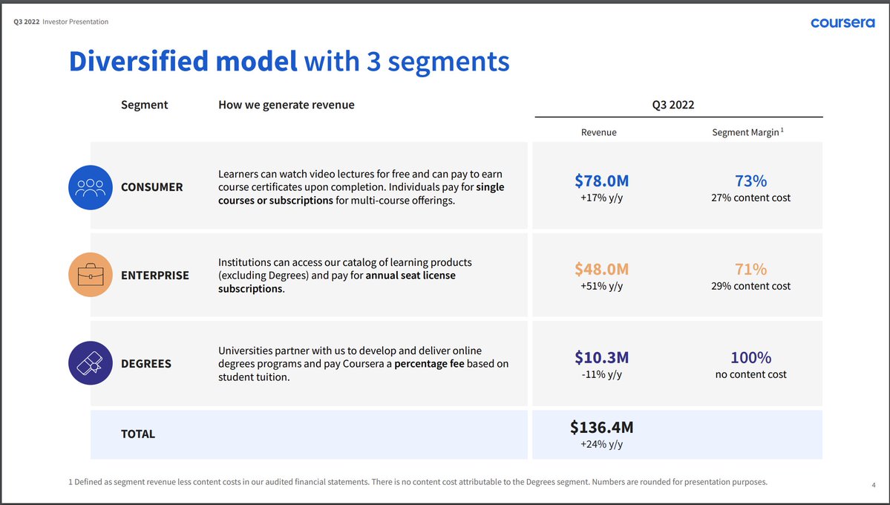Click the Degrees graduation cap icon
Image resolution: width=890 pixels, height=505 pixels.
(x=90, y=363)
